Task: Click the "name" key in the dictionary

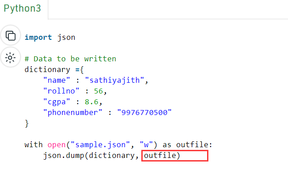Action: pos(56,81)
